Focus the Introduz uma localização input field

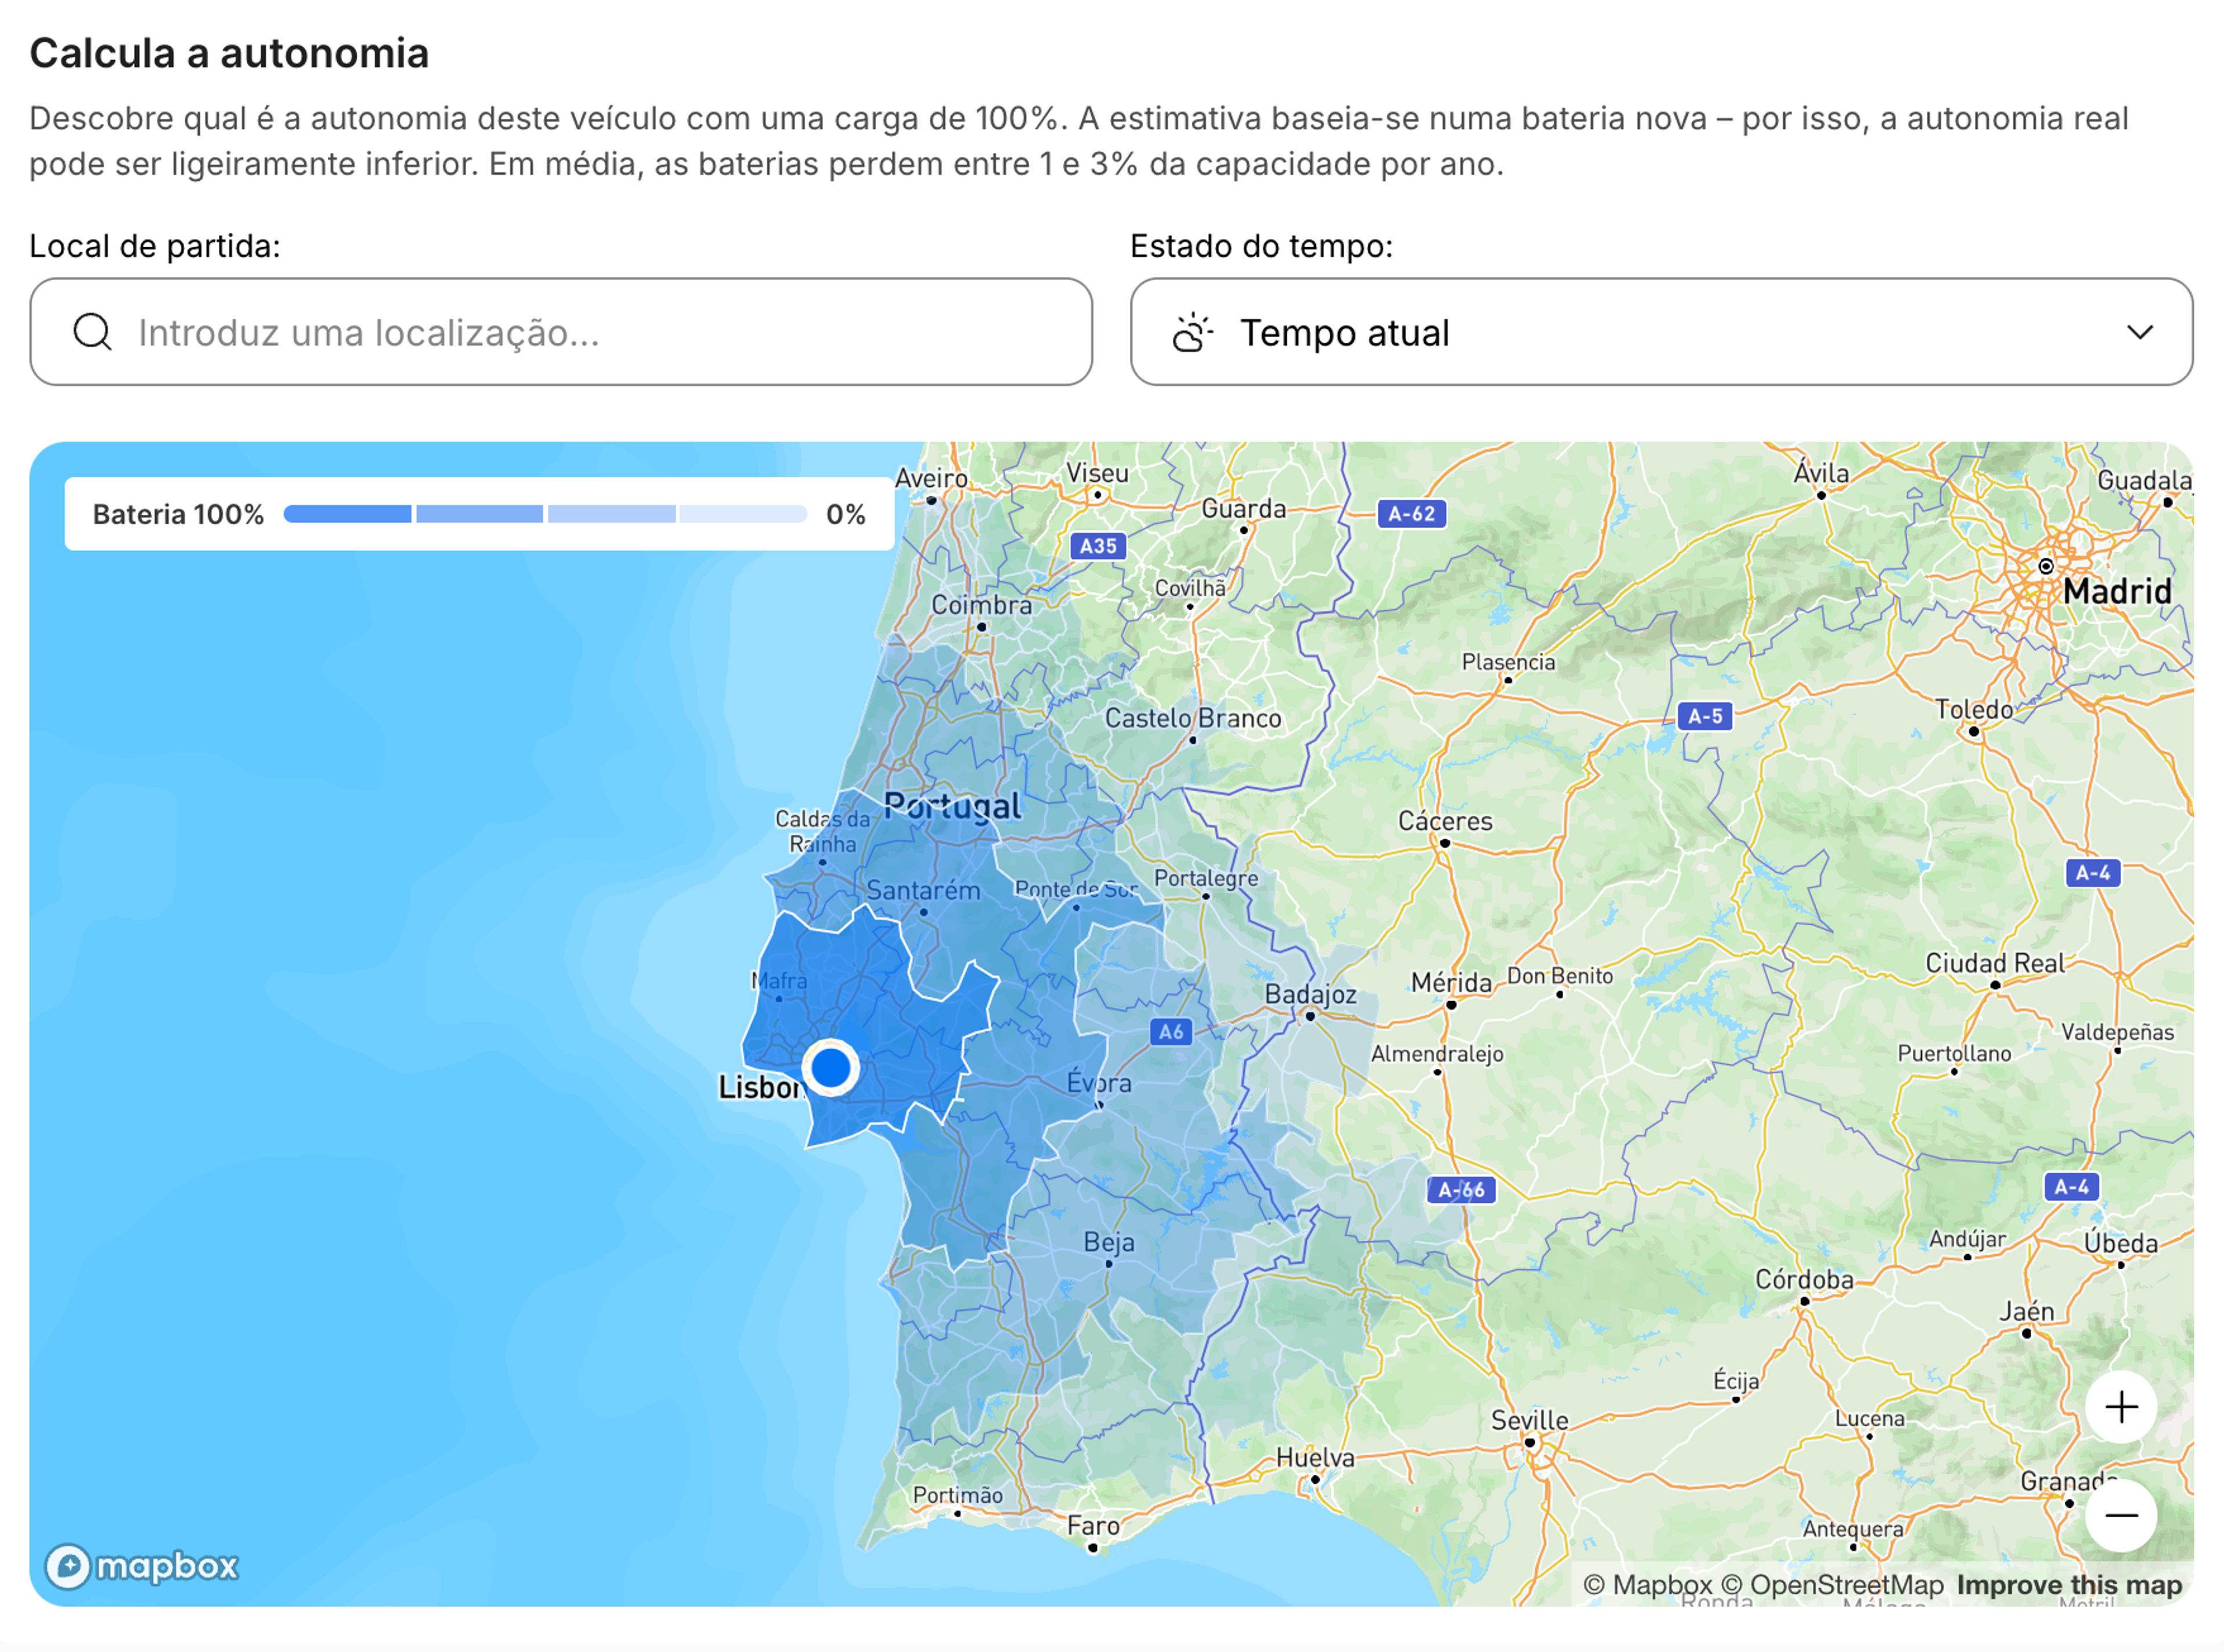pyautogui.click(x=561, y=332)
